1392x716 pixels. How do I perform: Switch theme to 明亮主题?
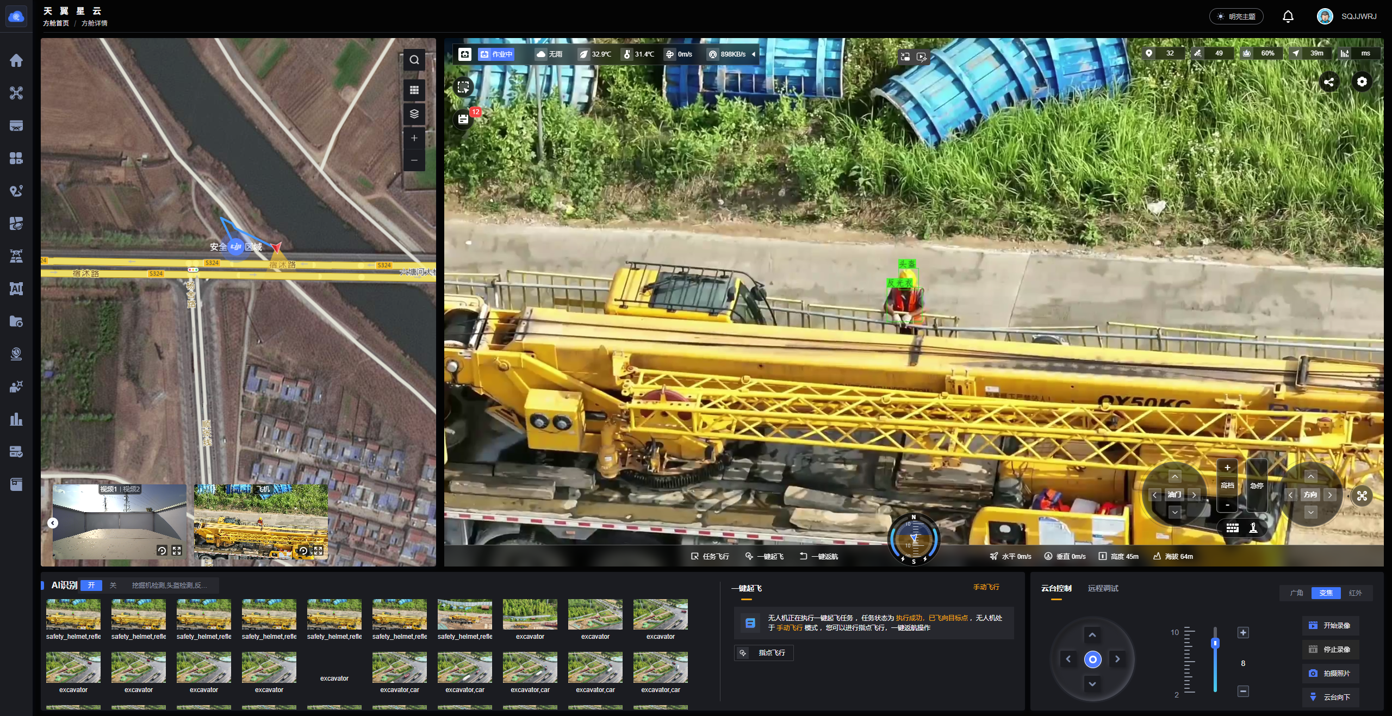[1236, 16]
